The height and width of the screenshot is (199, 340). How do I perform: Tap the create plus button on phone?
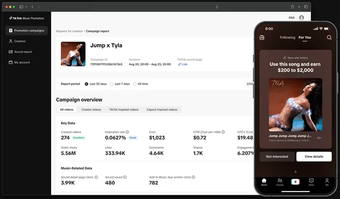[295, 182]
